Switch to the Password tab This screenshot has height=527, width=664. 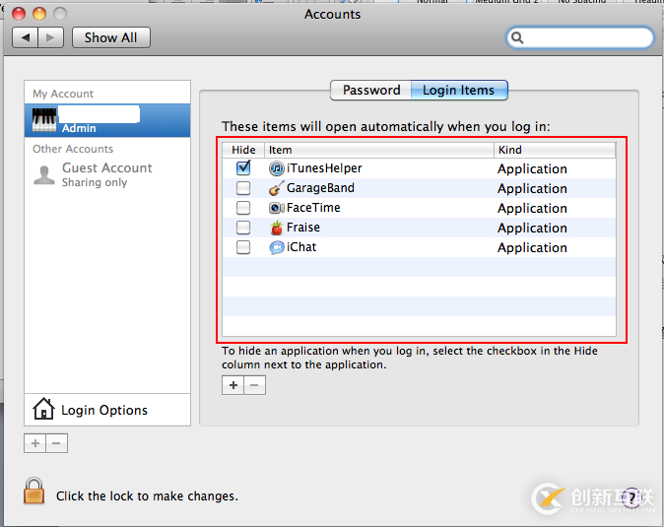tap(370, 90)
